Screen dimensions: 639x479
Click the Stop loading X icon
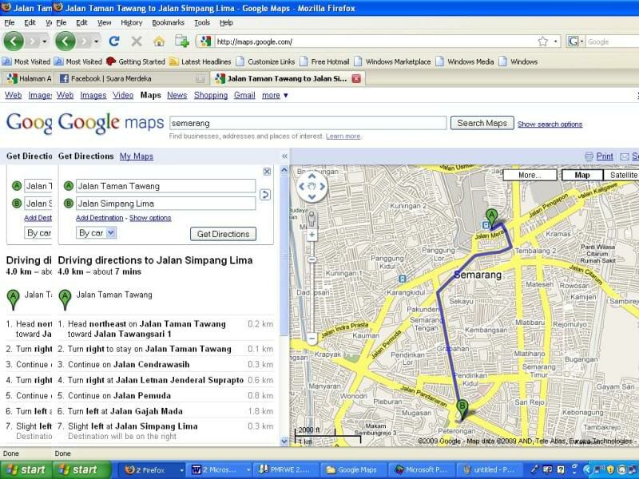click(x=137, y=42)
